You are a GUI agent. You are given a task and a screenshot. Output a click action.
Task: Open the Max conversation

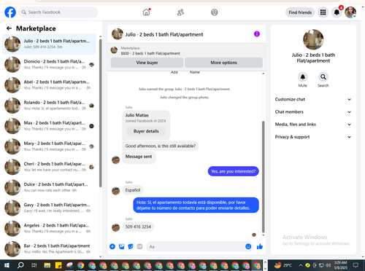point(49,126)
